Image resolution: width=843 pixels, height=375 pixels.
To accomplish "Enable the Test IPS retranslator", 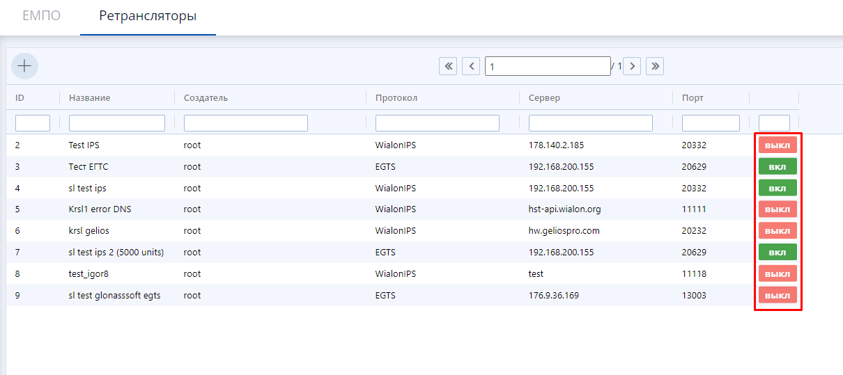I will click(x=778, y=145).
